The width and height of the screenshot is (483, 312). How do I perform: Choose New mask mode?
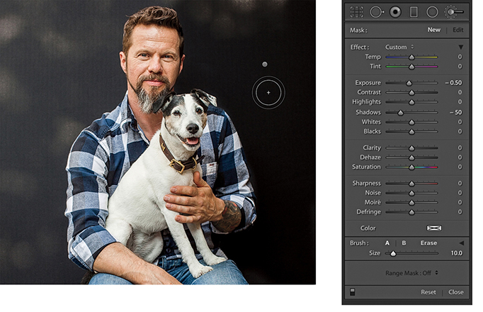[433, 30]
